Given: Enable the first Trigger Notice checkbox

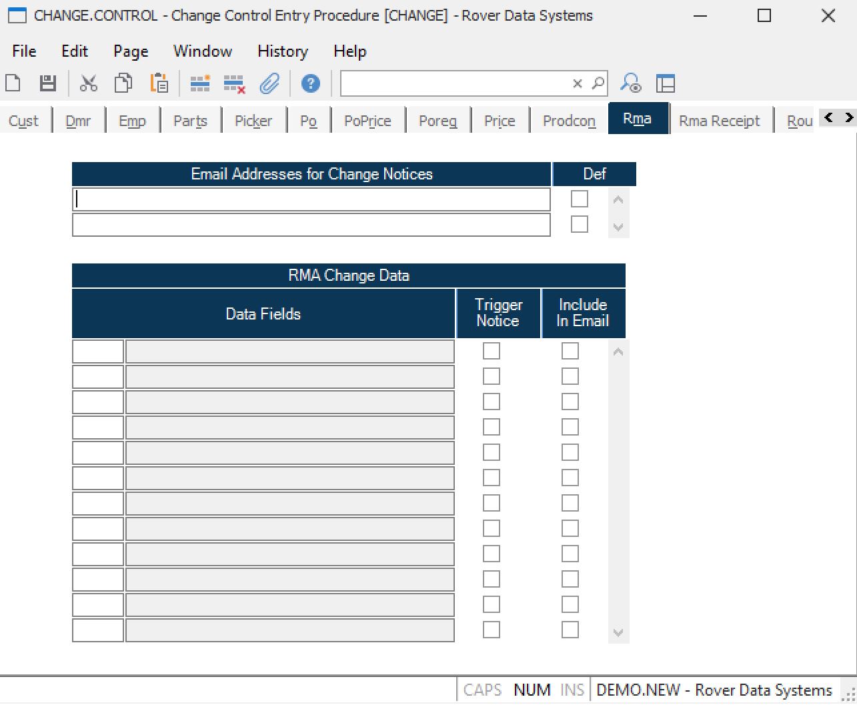Looking at the screenshot, I should click(x=492, y=351).
